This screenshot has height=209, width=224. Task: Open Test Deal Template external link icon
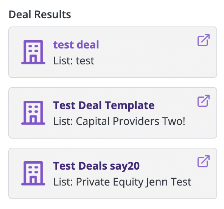pyautogui.click(x=204, y=101)
